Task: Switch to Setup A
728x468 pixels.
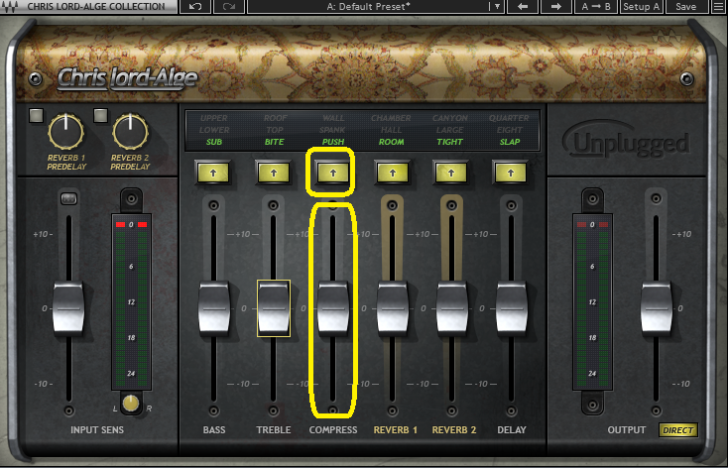Action: point(643,7)
